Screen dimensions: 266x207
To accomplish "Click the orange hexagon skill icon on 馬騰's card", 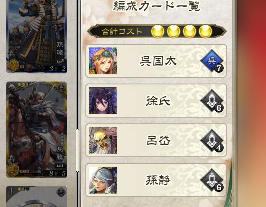I will 13,170.
